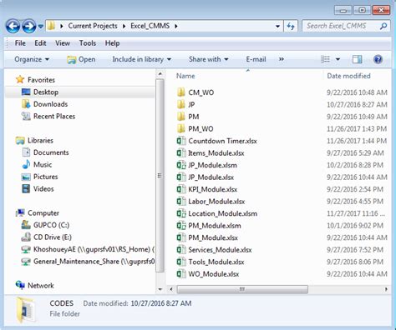This screenshot has height=330, width=396.
Task: Select the JP folder icon
Action: 181,104
